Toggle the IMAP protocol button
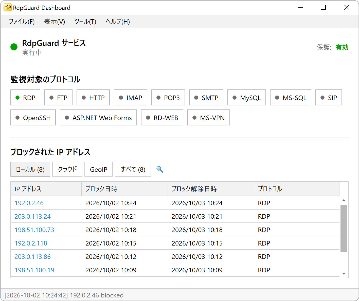The width and height of the screenshot is (359, 301). click(x=131, y=98)
